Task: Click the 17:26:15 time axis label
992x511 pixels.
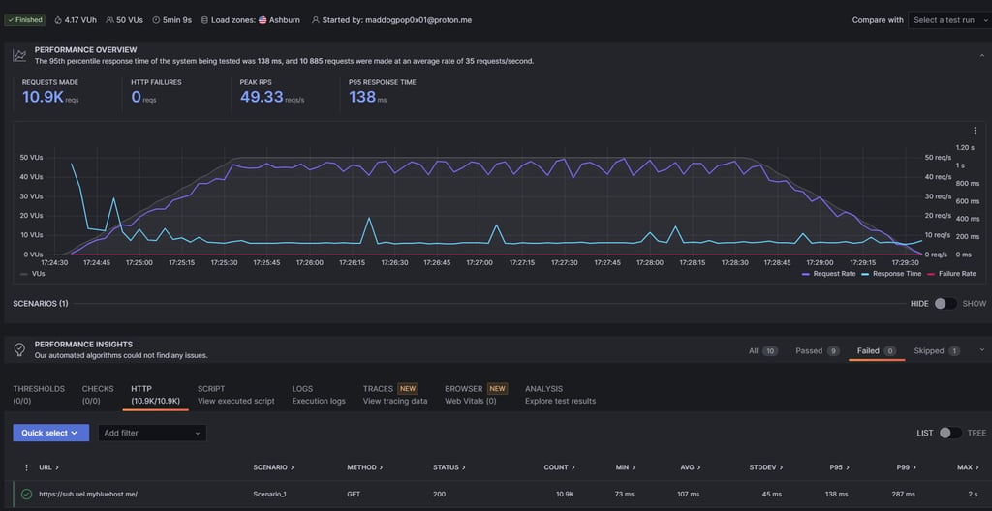Action: coord(353,262)
